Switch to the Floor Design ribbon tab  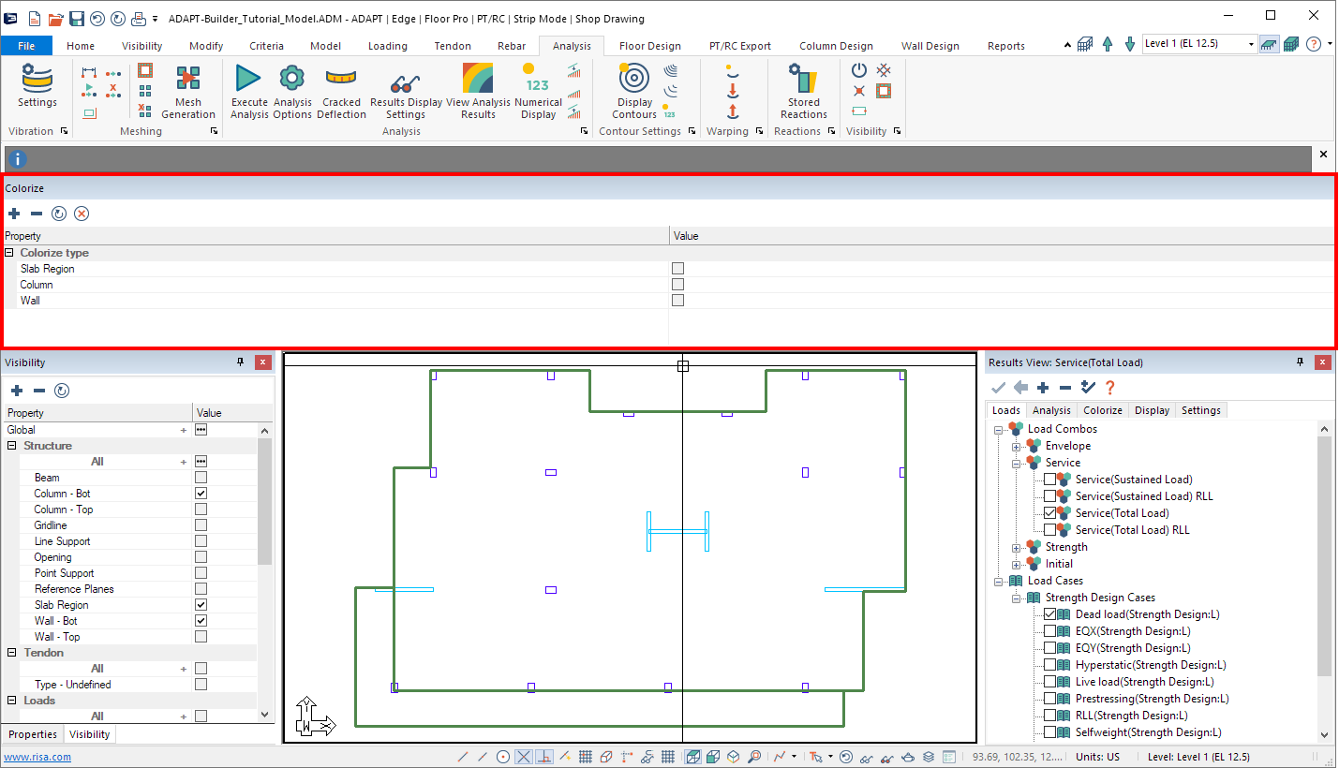649,46
